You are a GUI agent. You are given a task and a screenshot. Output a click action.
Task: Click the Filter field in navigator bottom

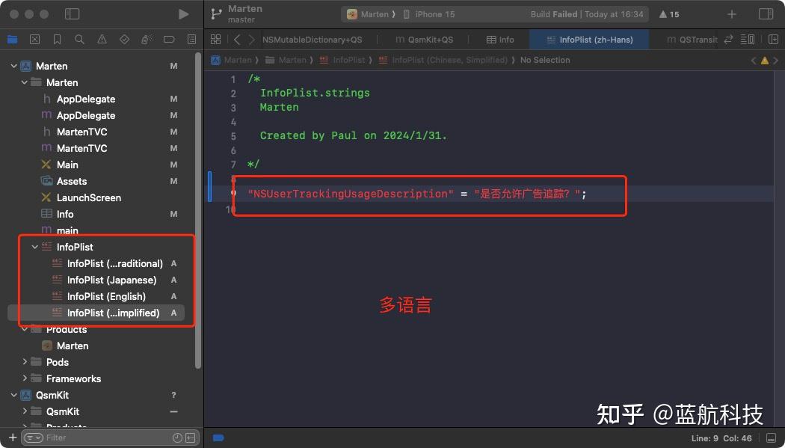click(x=75, y=438)
